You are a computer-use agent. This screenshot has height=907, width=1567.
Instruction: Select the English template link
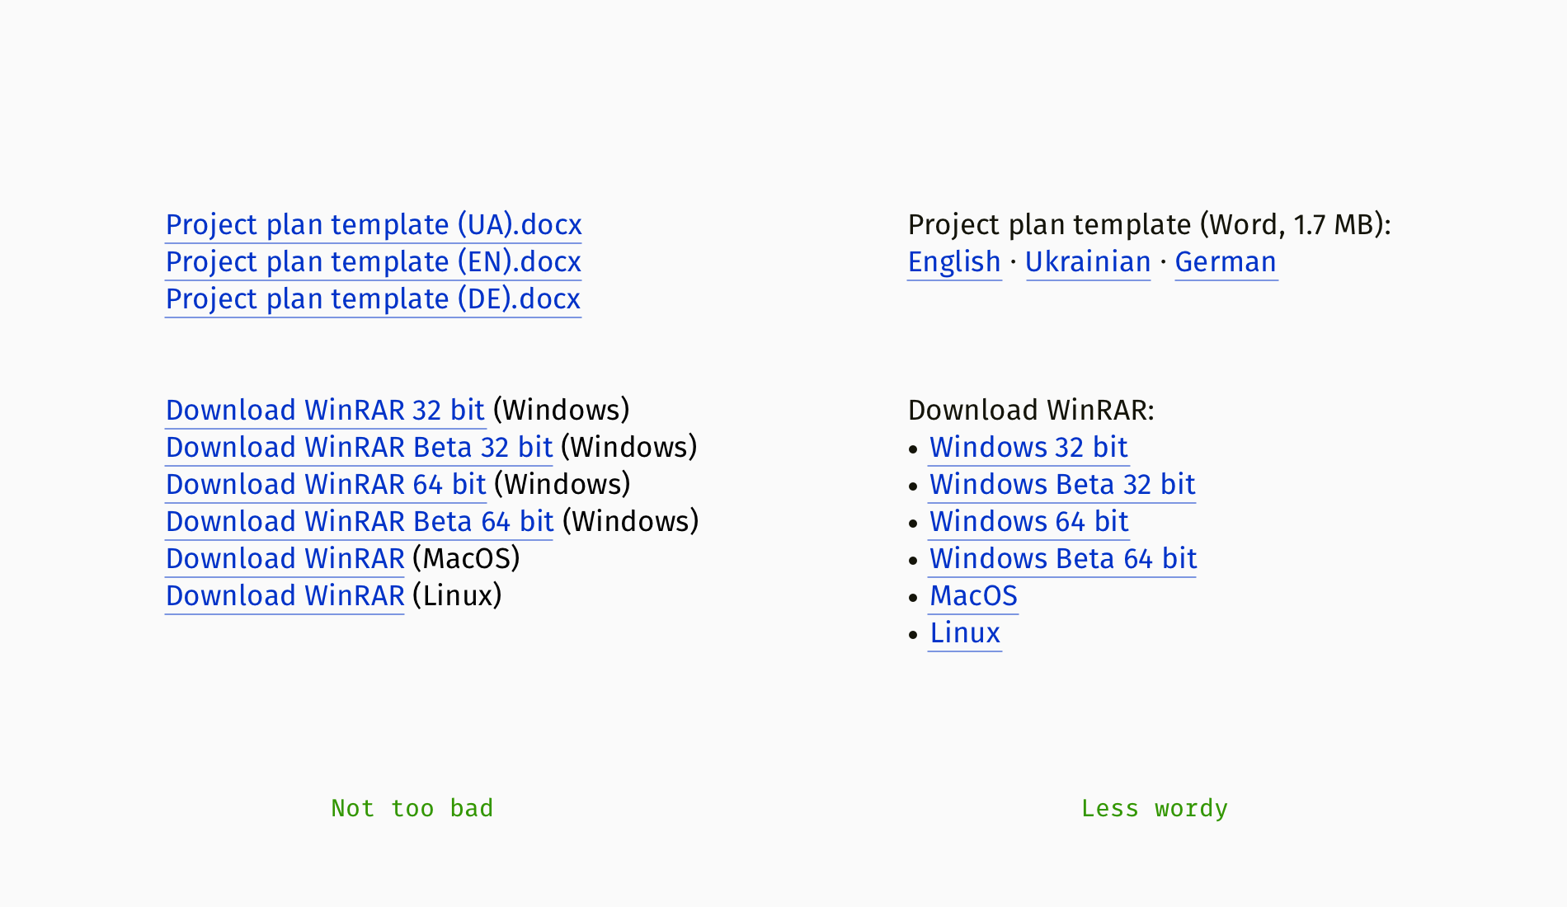click(954, 262)
